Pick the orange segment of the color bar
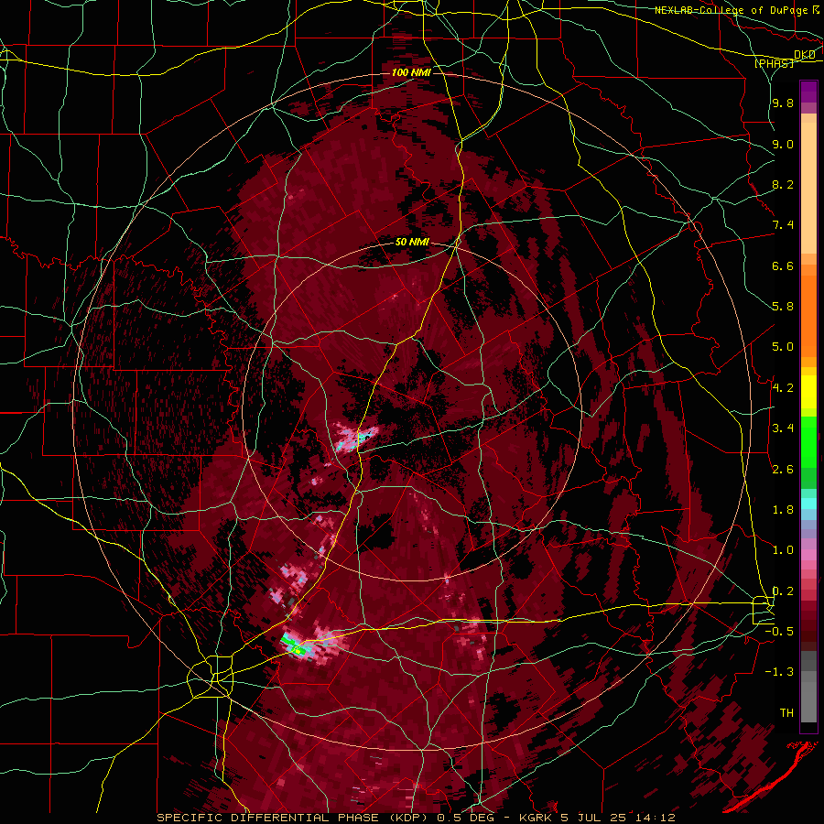 [x=808, y=315]
